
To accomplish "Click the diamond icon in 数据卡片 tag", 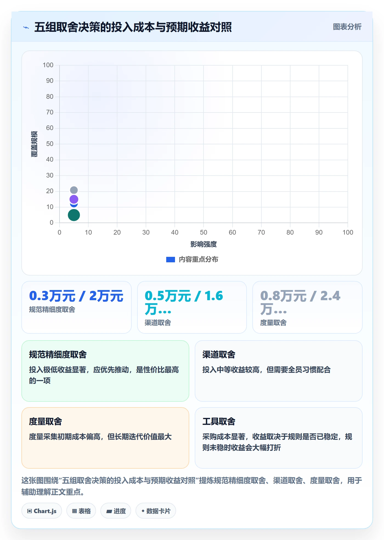I will (143, 511).
